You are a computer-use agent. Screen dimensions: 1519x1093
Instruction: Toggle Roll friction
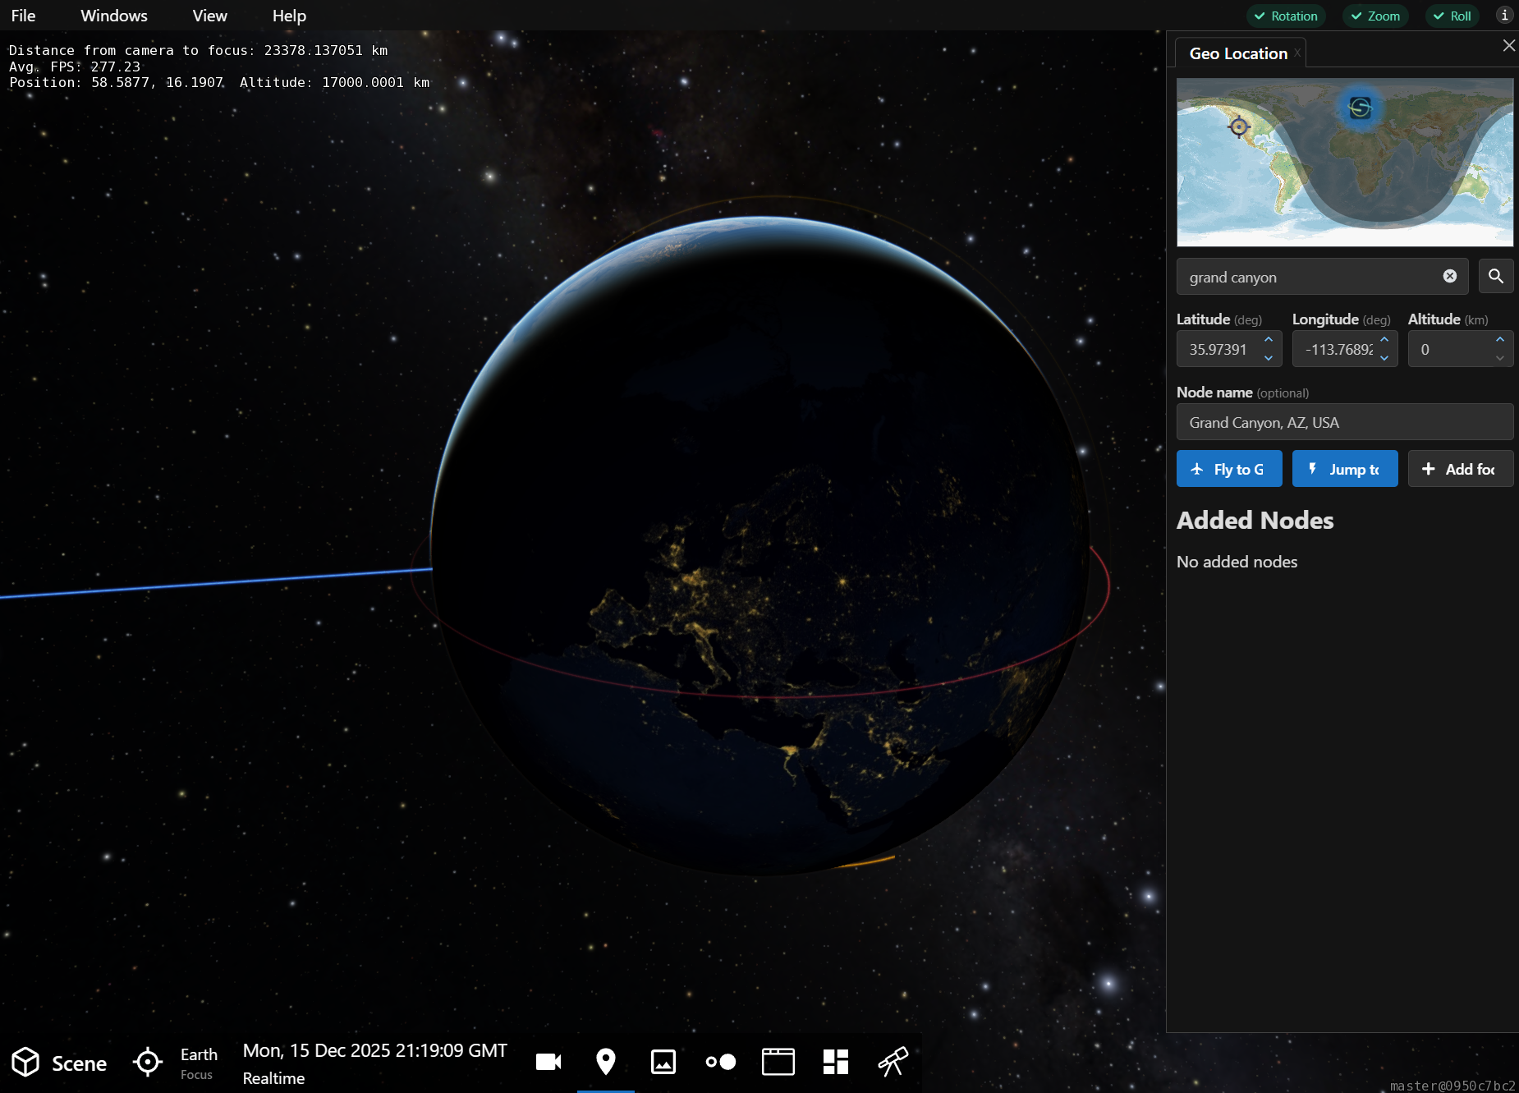click(x=1452, y=16)
